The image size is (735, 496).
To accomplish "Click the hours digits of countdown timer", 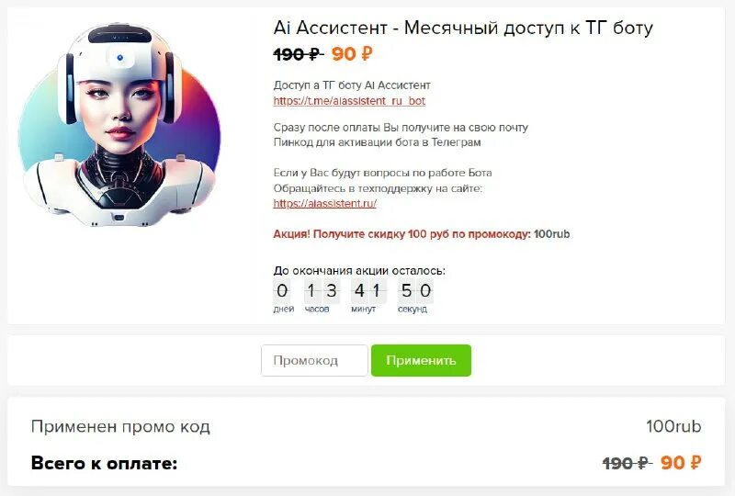I will tap(322, 290).
